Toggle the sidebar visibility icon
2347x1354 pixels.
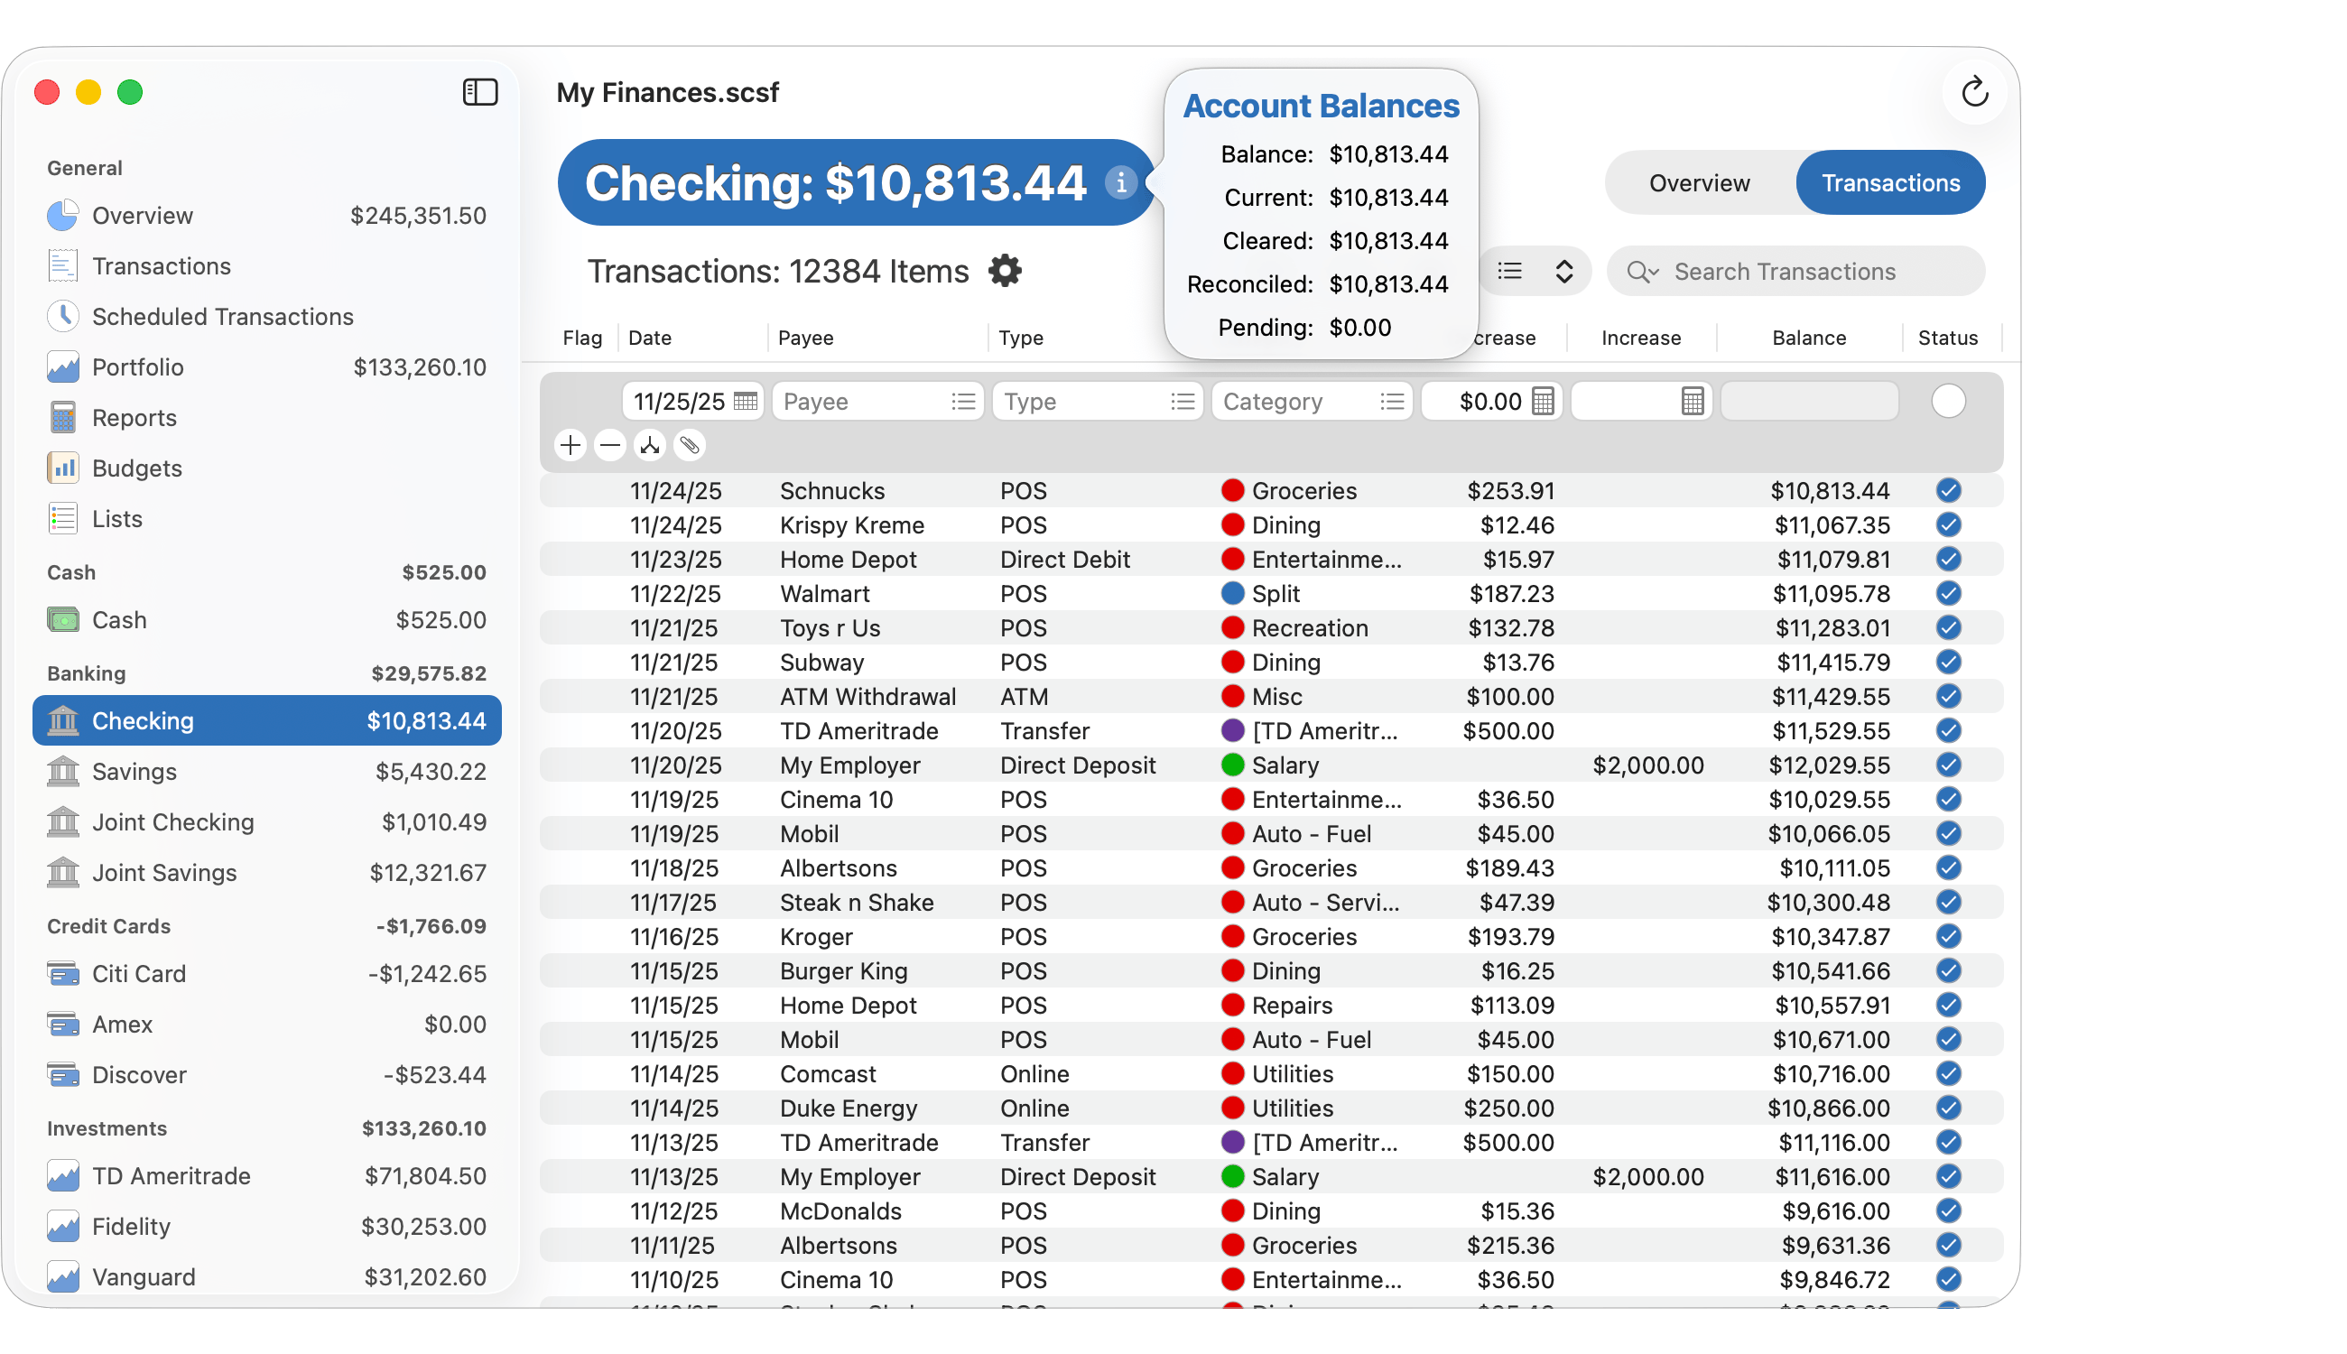[x=480, y=92]
